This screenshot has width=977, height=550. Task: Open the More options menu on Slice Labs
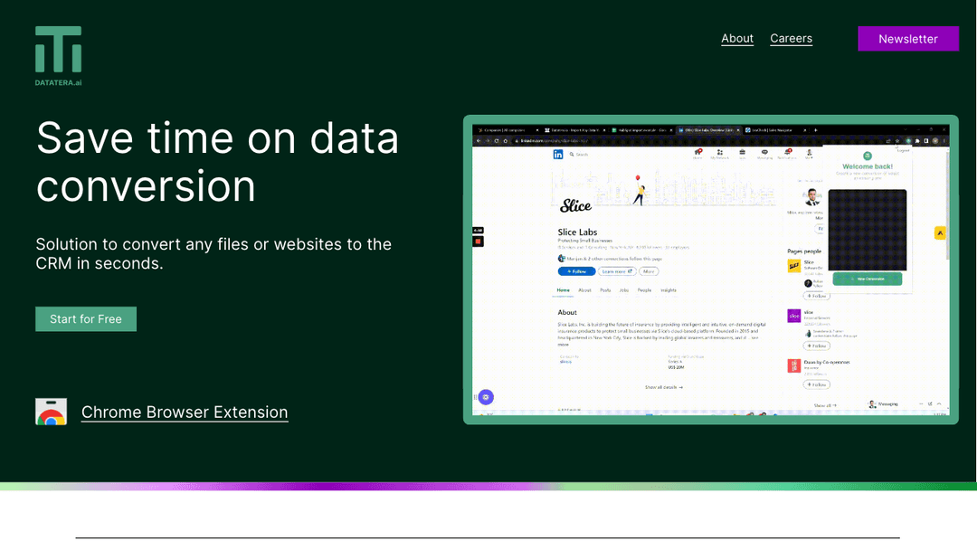[x=649, y=271]
